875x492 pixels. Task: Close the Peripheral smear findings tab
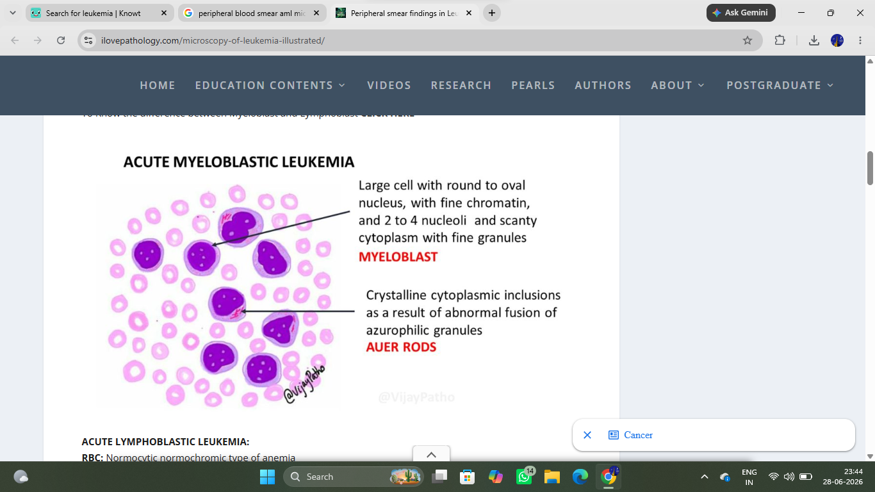coord(468,13)
